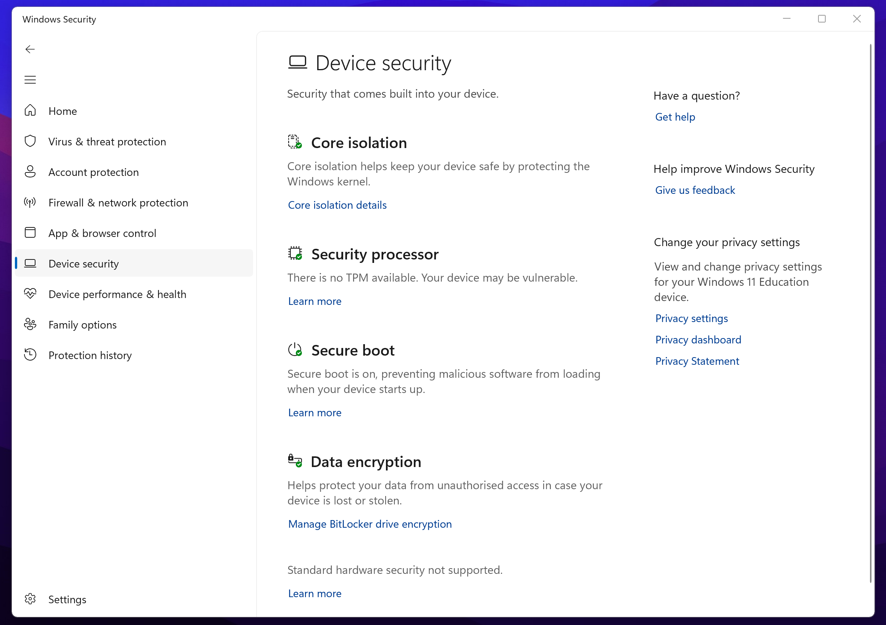The width and height of the screenshot is (886, 625).
Task: Open Virus & threat protection
Action: click(x=107, y=142)
